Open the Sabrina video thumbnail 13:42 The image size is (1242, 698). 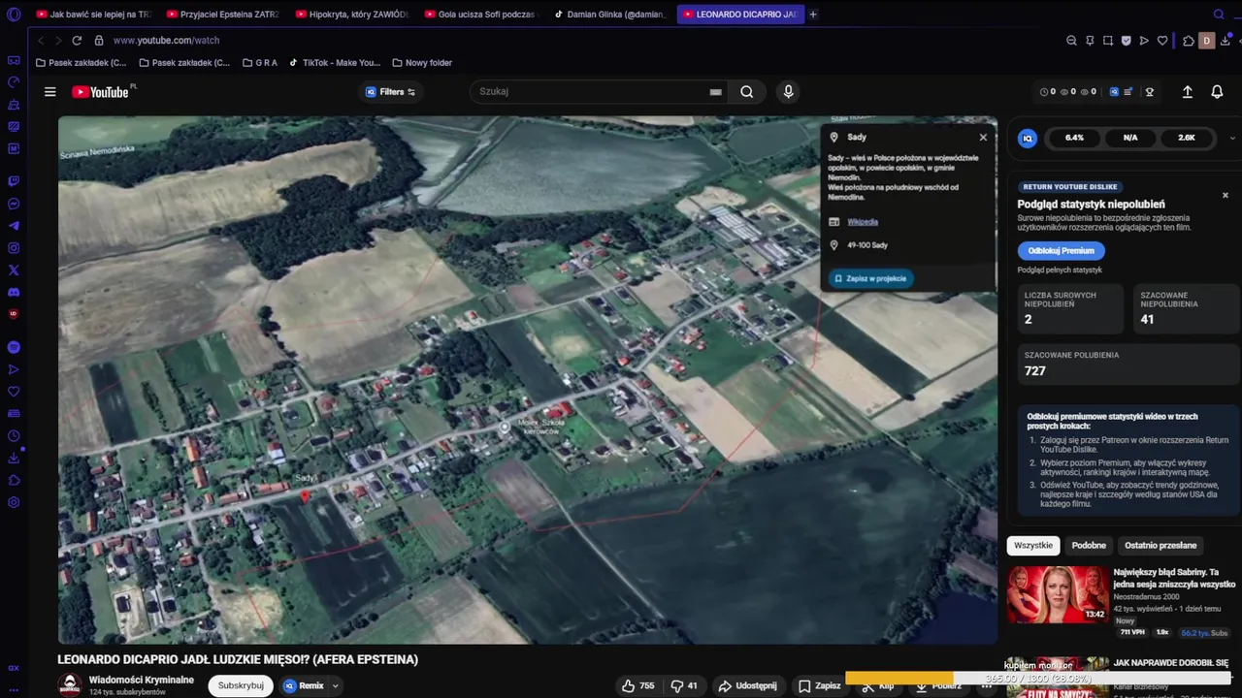[1058, 594]
